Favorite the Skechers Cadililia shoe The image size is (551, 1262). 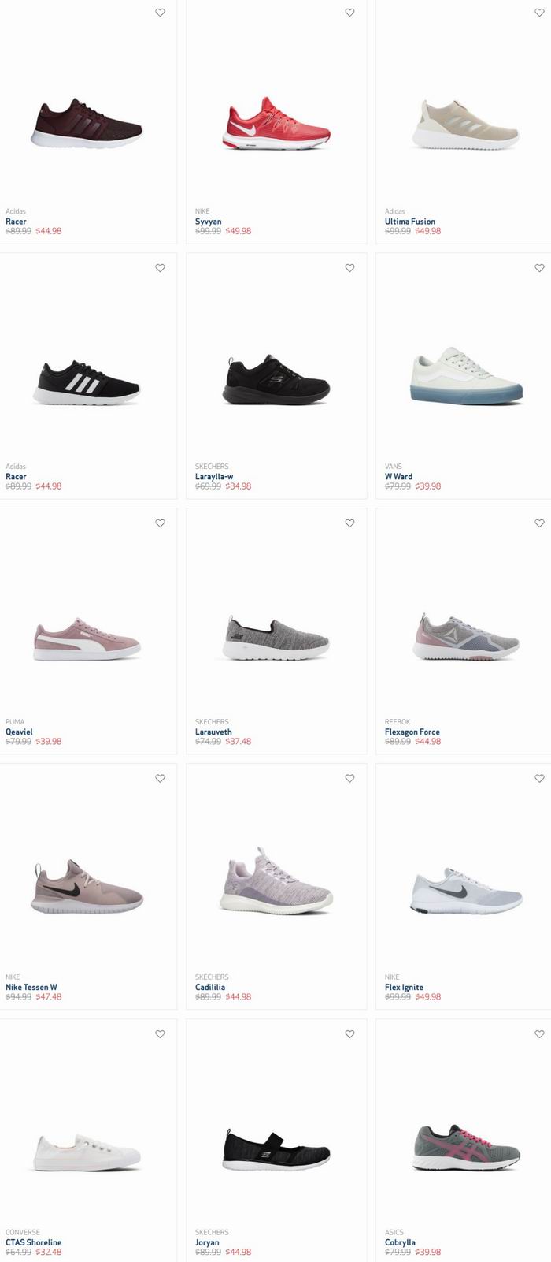pyautogui.click(x=350, y=779)
